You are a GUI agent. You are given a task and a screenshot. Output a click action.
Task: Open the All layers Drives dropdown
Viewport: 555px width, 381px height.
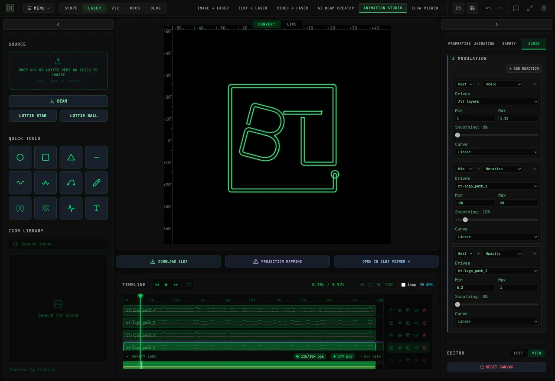tap(497, 101)
